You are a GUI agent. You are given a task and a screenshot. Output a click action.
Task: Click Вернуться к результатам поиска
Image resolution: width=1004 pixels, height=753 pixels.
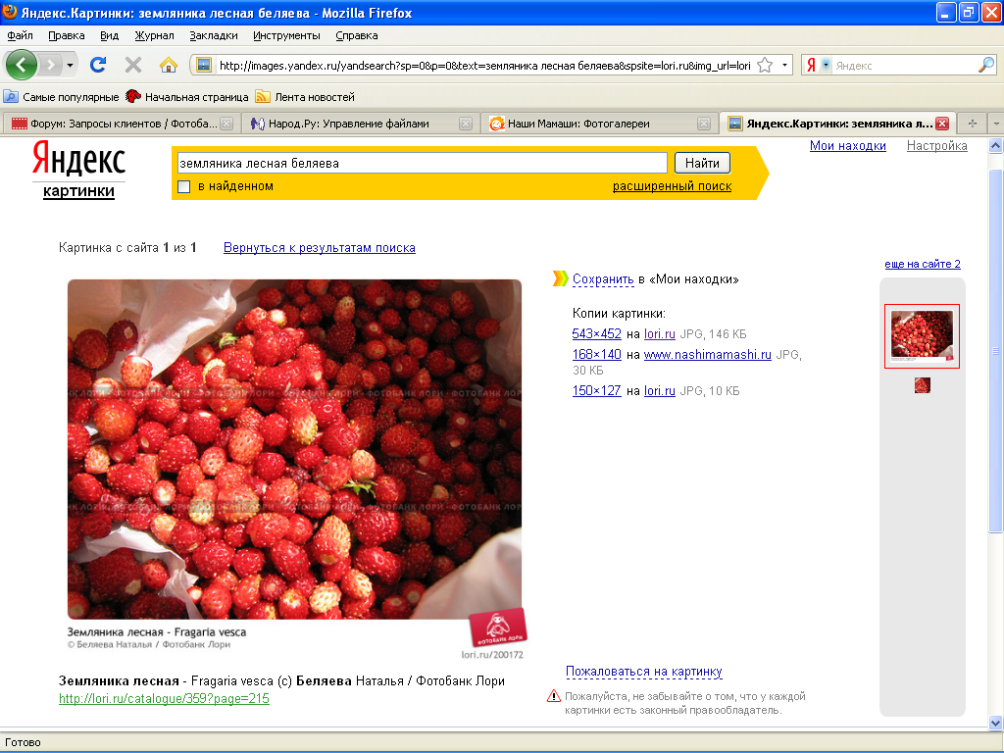click(320, 248)
